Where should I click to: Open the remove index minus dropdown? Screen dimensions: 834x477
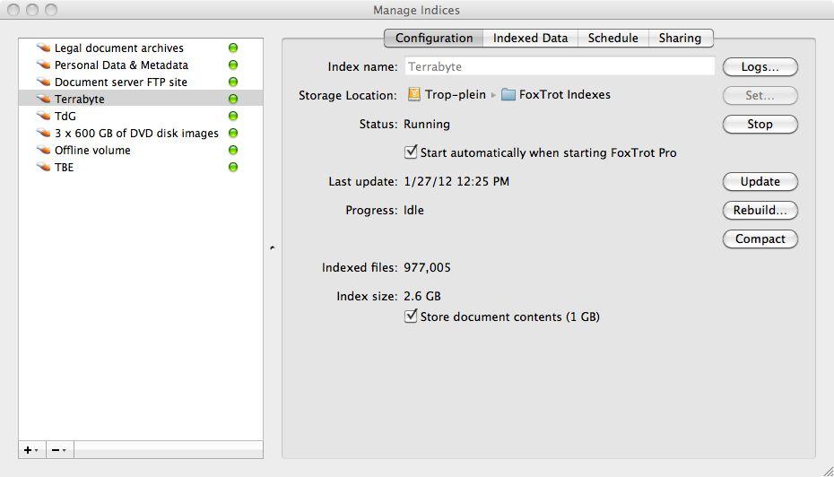58,450
